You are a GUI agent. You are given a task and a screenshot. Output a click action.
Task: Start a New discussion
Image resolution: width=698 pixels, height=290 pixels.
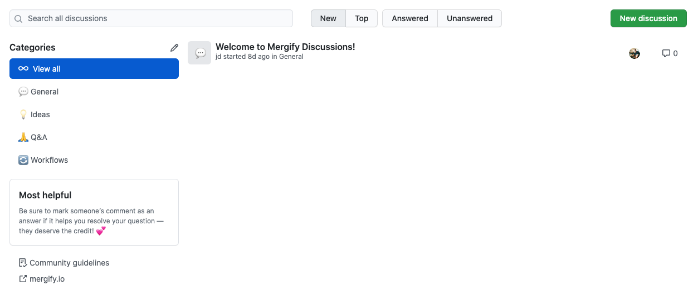[648, 18]
